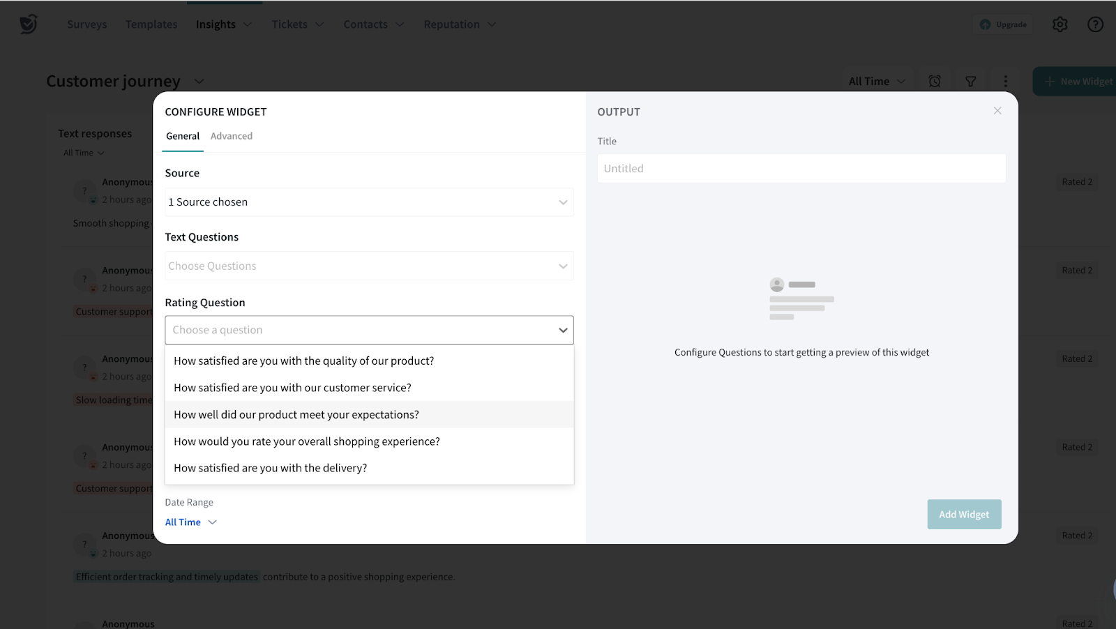The width and height of the screenshot is (1116, 629).
Task: Collapse the Rating Question dropdown
Action: pyautogui.click(x=562, y=331)
